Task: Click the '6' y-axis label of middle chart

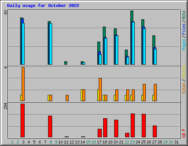Action: [x=6, y=67]
